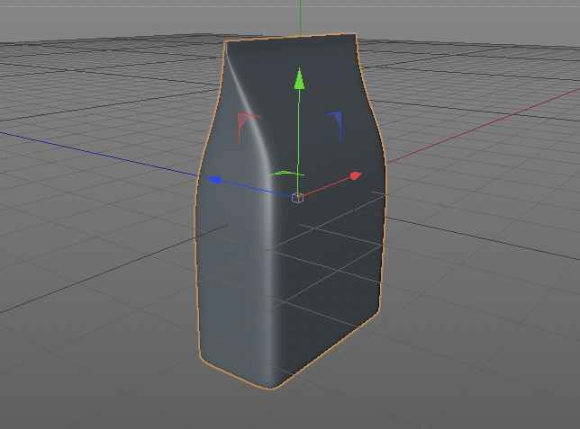Click the world green Y-axis line above carton
Screen dimensions: 580x429
[x=300, y=17]
